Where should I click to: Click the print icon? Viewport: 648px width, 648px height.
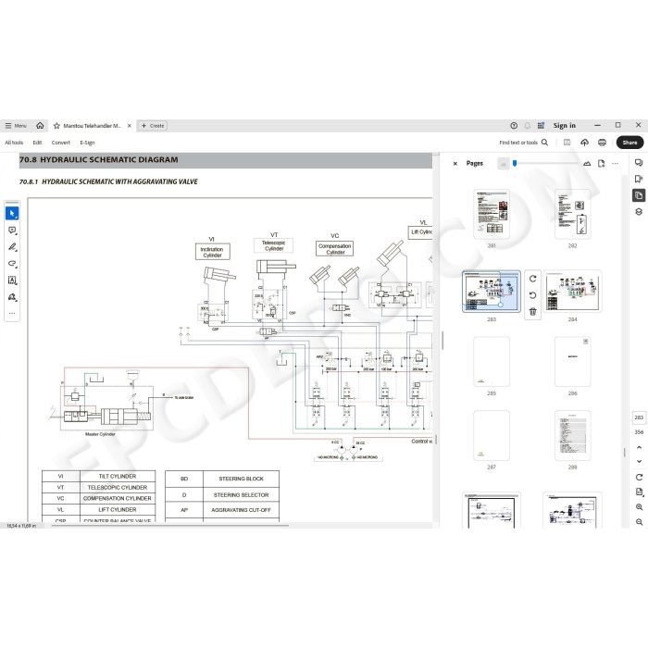pos(602,143)
